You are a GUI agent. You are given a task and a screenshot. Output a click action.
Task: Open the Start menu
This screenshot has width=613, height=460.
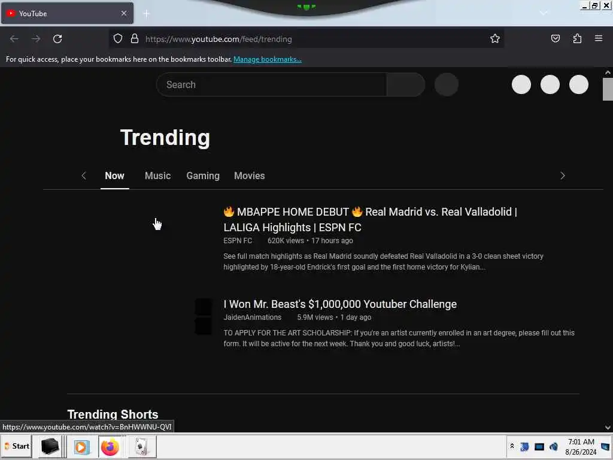(16, 446)
